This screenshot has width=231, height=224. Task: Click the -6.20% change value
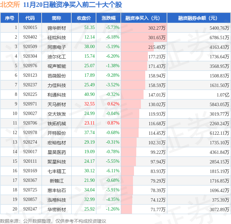(x=113, y=56)
